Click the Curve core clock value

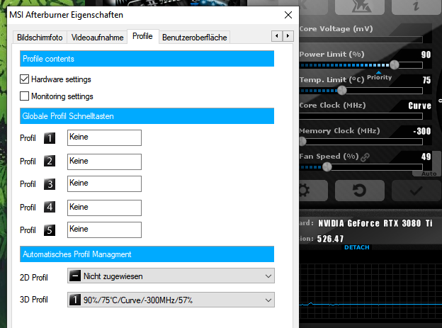420,106
